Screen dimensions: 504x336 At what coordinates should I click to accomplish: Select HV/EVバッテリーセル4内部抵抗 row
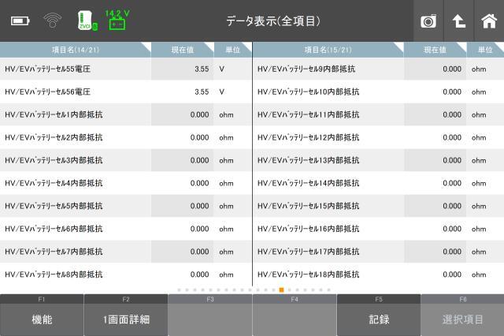(x=126, y=183)
